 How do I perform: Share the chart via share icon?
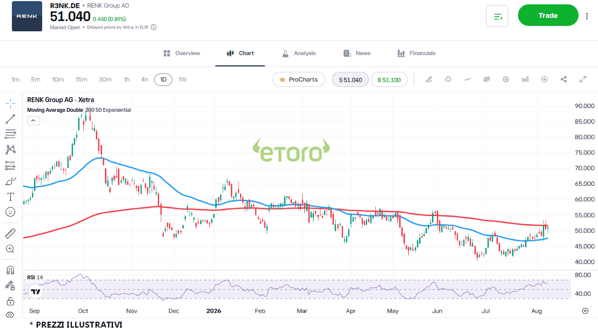click(x=564, y=79)
